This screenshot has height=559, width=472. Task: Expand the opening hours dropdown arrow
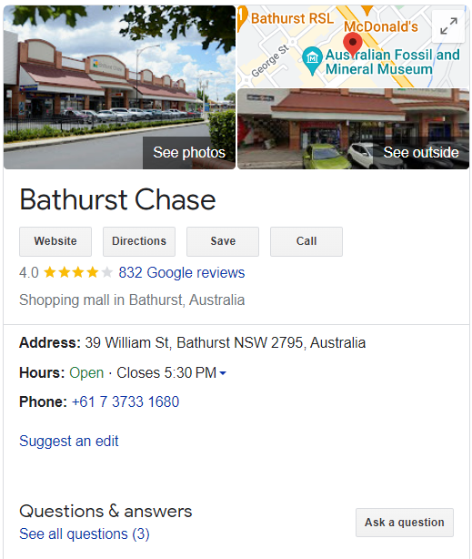point(223,373)
